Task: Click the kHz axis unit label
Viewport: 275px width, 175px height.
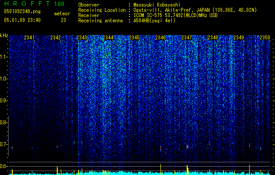Action: pos(4,35)
